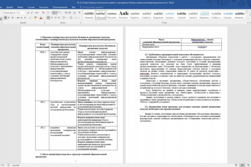
Task: Switch to Print Layout view
Action: click(x=242, y=165)
